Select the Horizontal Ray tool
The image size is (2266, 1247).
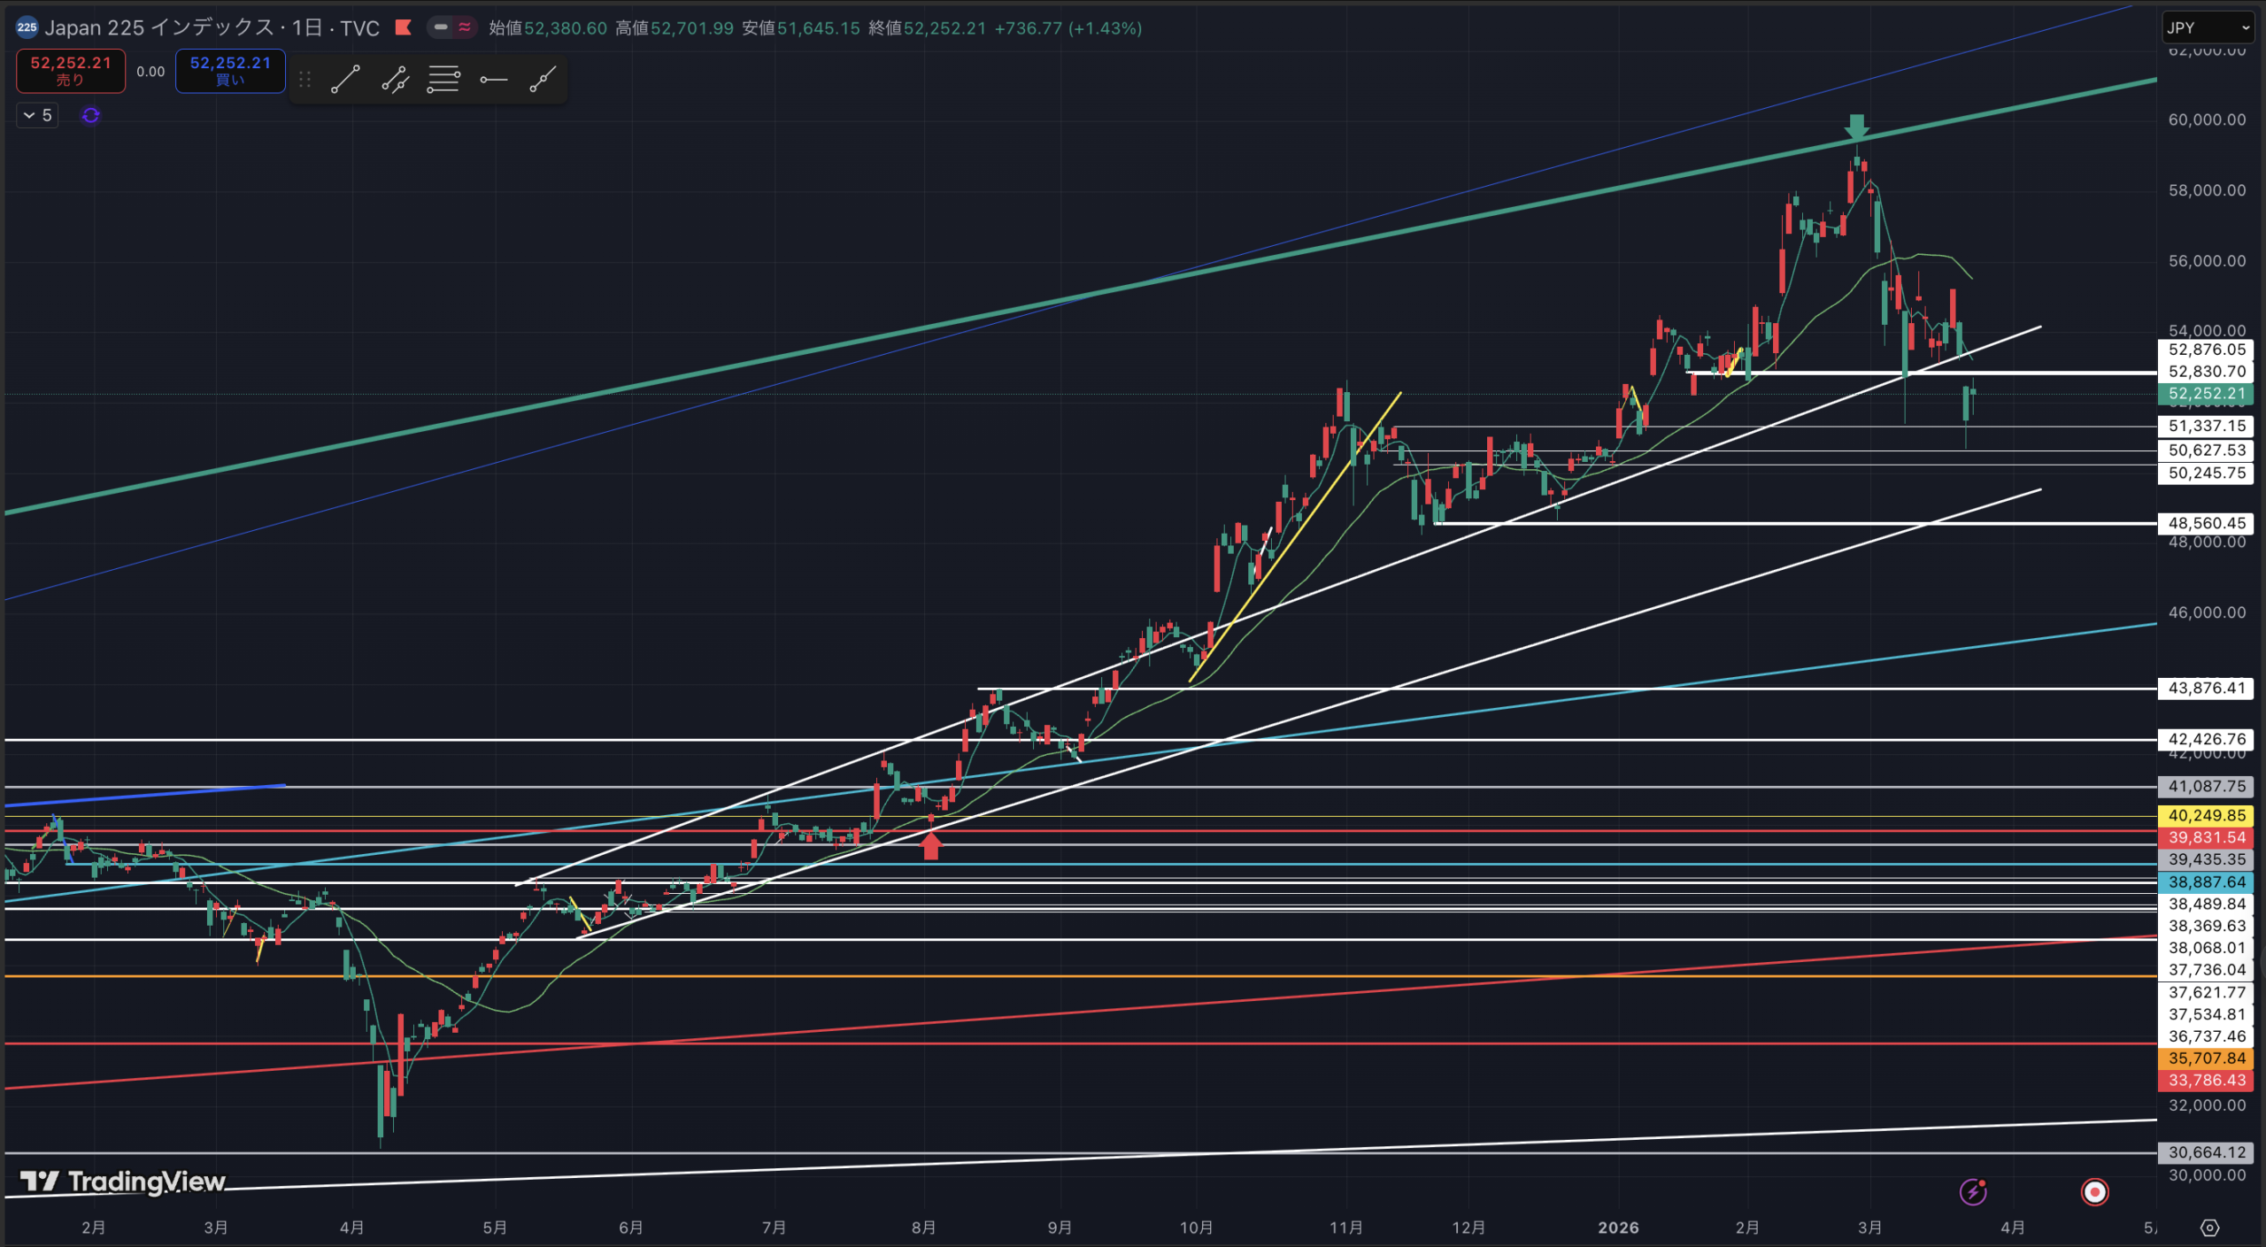coord(493,80)
